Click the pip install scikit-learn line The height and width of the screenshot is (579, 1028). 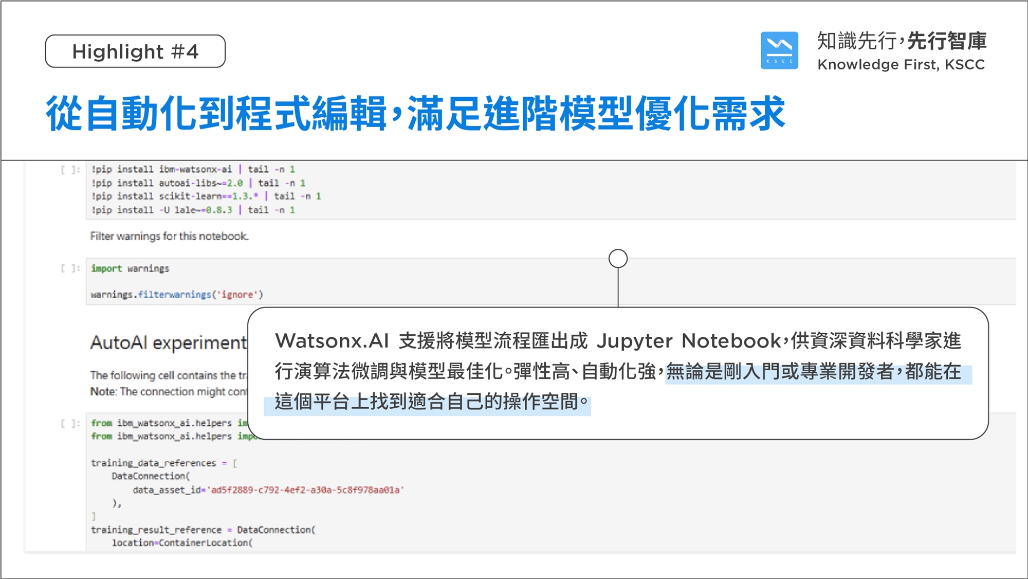click(x=206, y=196)
